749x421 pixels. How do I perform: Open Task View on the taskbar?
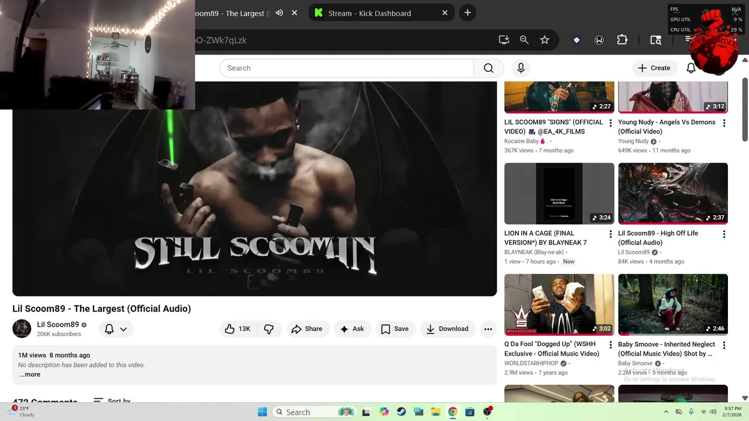click(366, 412)
